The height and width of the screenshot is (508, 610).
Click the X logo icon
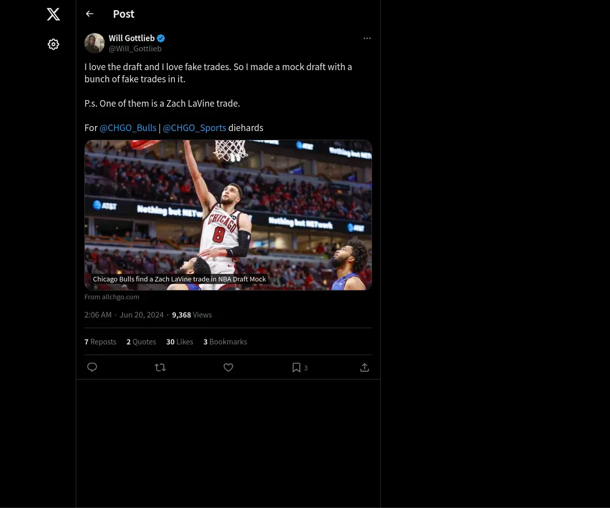tap(53, 14)
